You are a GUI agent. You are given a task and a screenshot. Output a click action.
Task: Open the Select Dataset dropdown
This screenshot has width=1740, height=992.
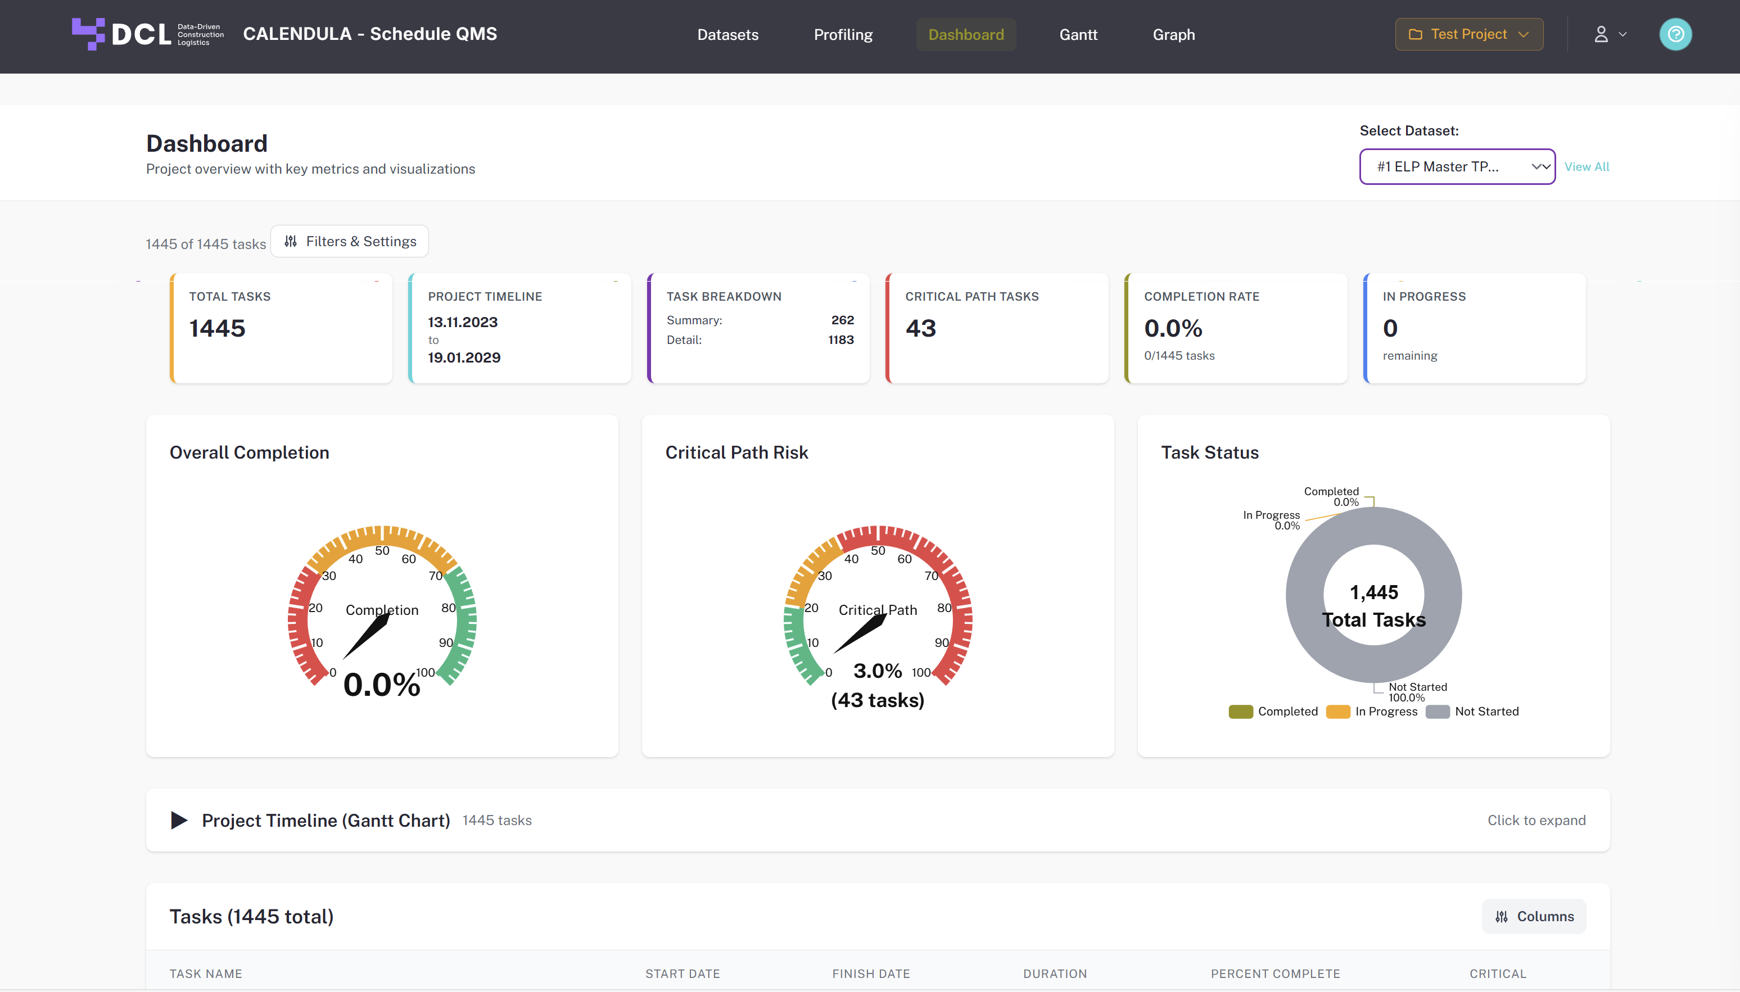1457,167
